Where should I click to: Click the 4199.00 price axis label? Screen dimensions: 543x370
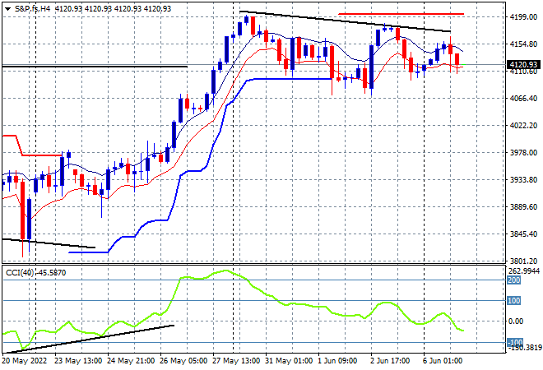pos(523,17)
